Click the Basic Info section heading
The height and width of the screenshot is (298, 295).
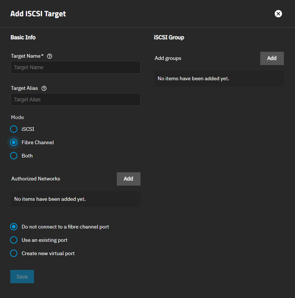23,37
